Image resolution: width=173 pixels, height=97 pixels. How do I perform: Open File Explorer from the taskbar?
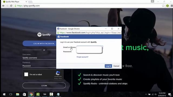tap(18, 94)
